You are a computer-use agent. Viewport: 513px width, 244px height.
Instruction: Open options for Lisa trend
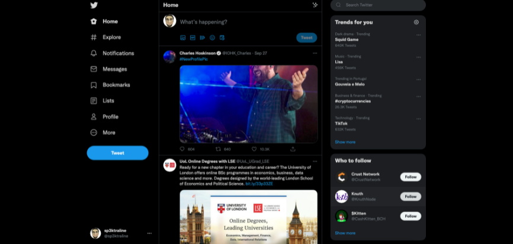tap(418, 57)
